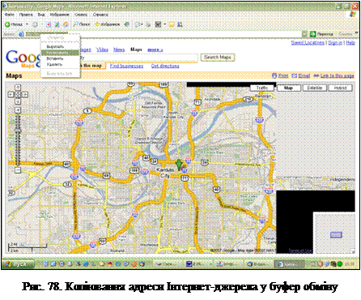Toggle the Traffic map overlay button
Screen dimensions: 361x300
pyautogui.click(x=262, y=88)
